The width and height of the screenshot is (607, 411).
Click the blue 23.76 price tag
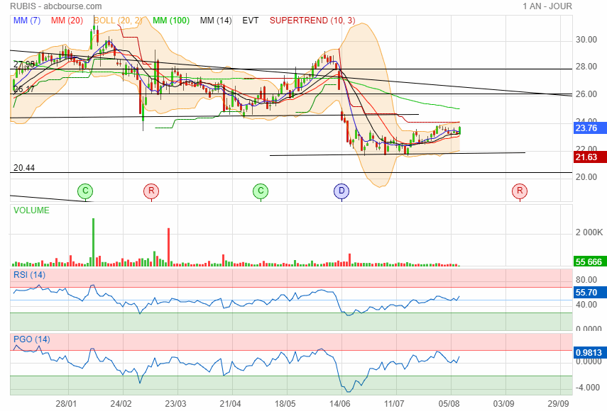click(x=590, y=128)
